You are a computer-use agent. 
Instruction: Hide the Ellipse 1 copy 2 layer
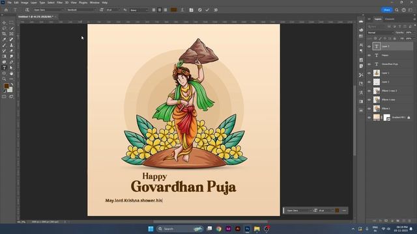(x=369, y=91)
